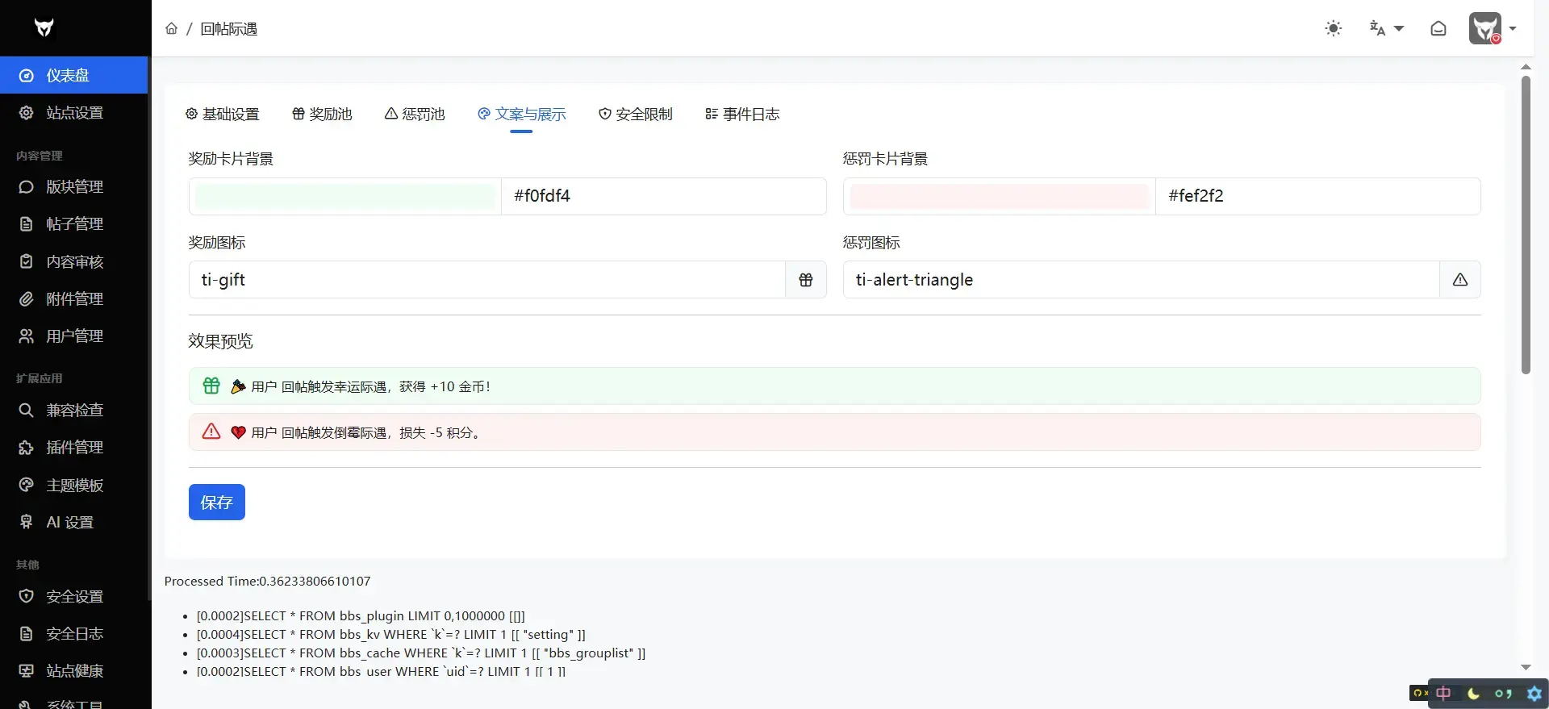The width and height of the screenshot is (1549, 709).
Task: Click the 内容审核 clipboard check icon
Action: 27,261
